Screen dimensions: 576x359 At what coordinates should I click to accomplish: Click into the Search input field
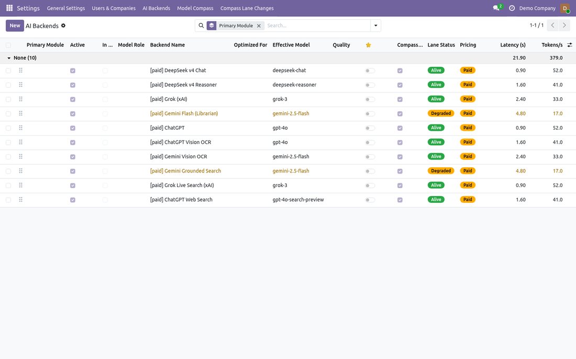point(318,26)
